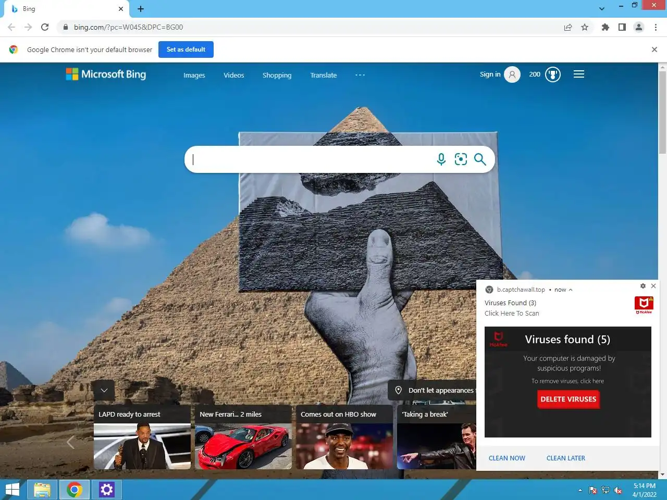
Task: Click the taskbar network icon
Action: click(606, 490)
